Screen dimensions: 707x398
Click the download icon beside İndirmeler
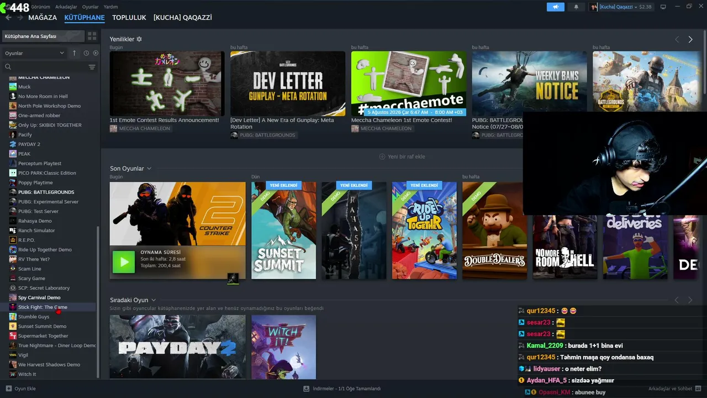click(307, 389)
